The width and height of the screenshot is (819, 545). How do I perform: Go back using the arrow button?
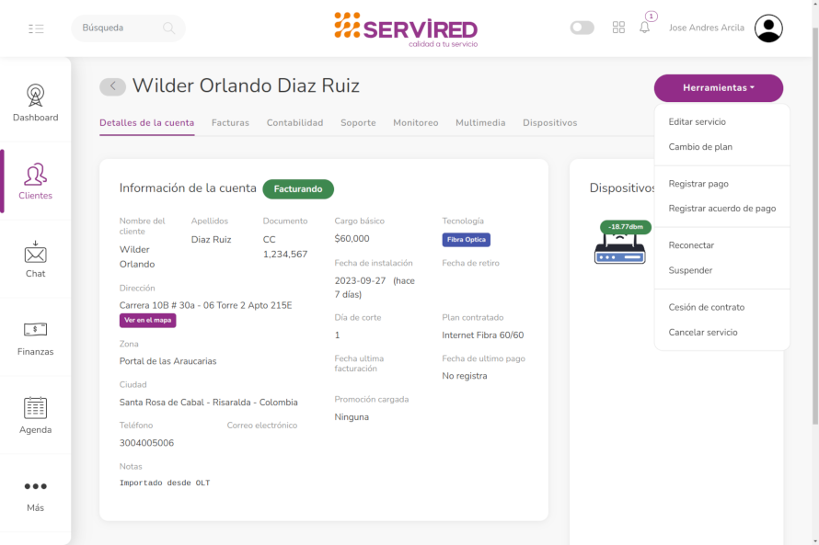pos(112,86)
